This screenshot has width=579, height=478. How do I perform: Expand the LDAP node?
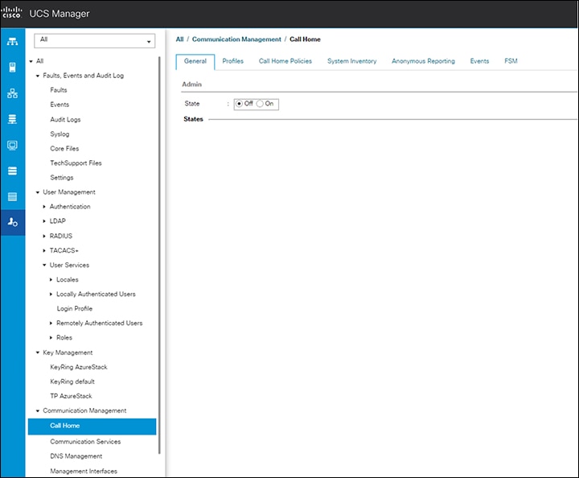(x=44, y=221)
